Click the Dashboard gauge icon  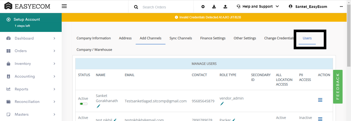point(8,38)
